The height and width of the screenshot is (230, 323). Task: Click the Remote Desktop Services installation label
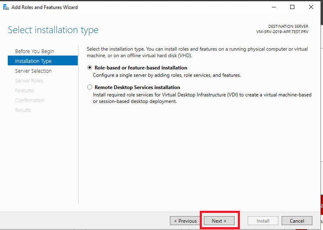click(x=137, y=87)
